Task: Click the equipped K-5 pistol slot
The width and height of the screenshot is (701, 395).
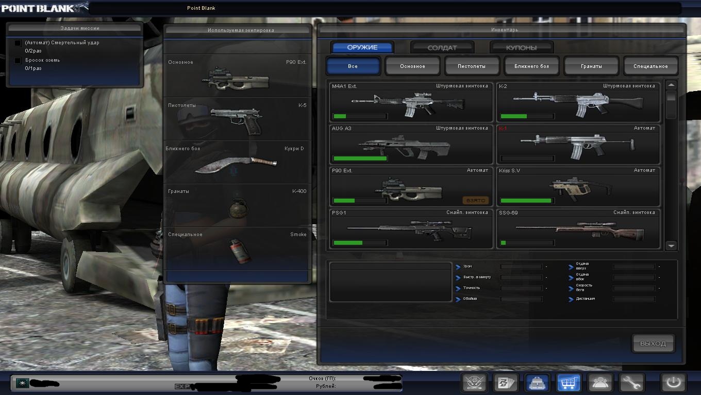Action: [237, 119]
